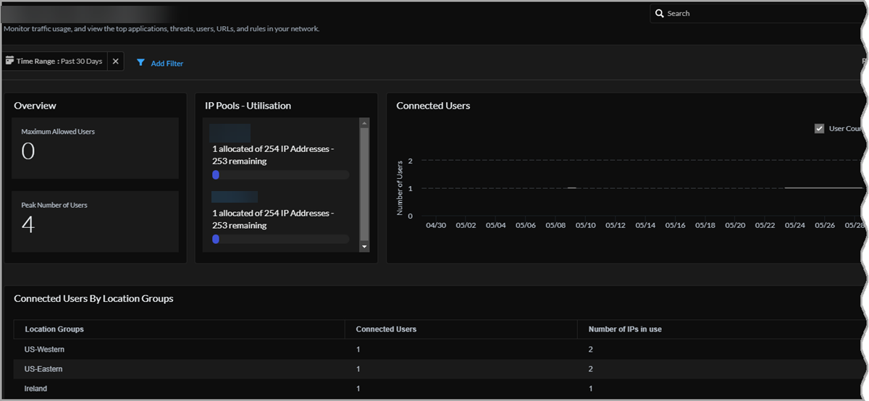The image size is (869, 401).
Task: Focus the Search input field
Action: tap(760, 14)
